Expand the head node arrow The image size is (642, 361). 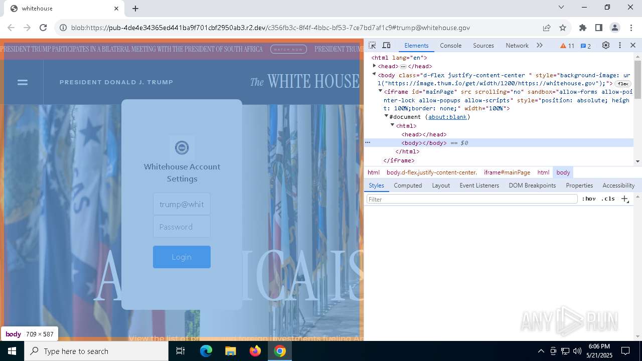(x=374, y=66)
